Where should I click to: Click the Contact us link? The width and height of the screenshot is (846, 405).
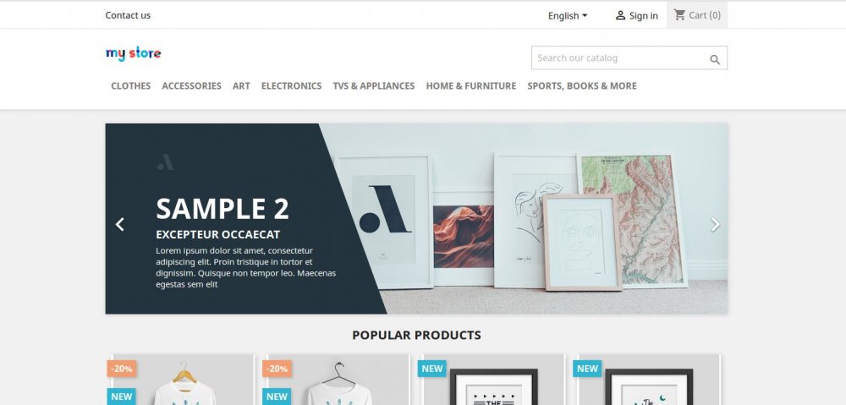tap(128, 15)
